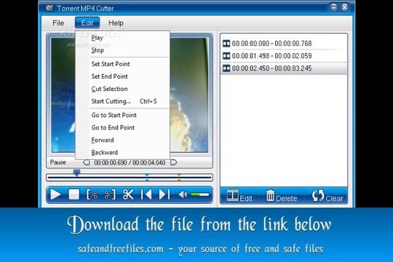
Task: Select Set End Point menu entry
Action: (x=123, y=76)
